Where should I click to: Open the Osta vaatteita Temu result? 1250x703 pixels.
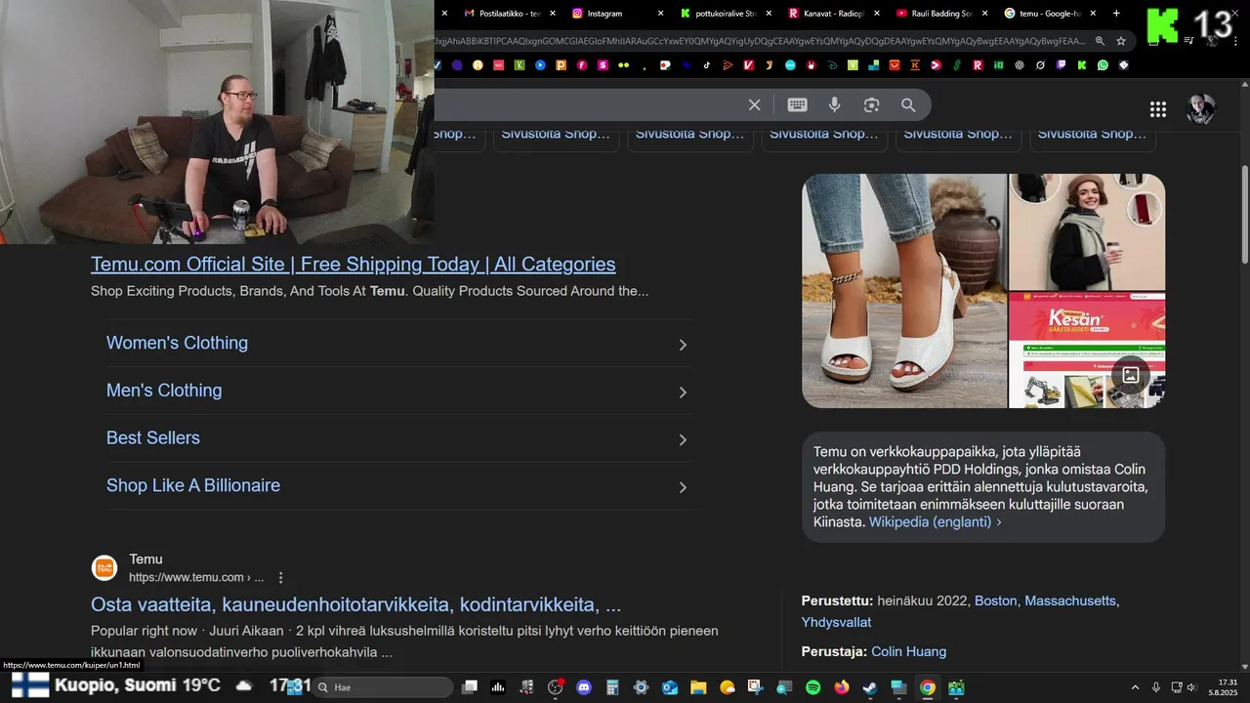(355, 604)
